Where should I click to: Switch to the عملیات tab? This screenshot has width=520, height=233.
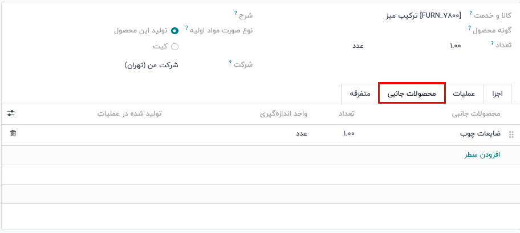tap(464, 93)
